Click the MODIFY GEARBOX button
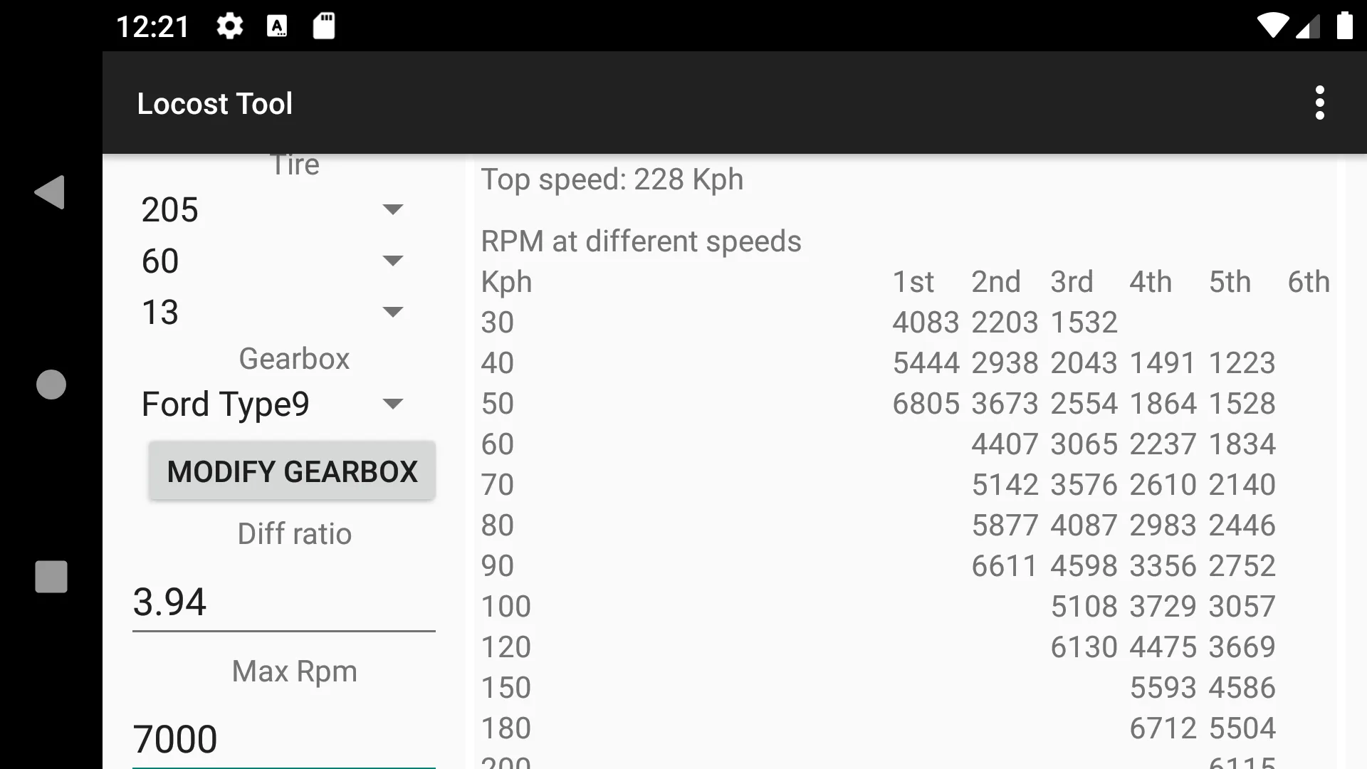Viewport: 1367px width, 769px height. click(x=292, y=472)
